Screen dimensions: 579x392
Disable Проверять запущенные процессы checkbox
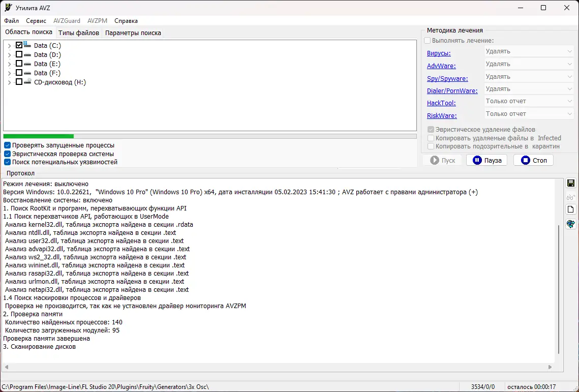(x=8, y=145)
